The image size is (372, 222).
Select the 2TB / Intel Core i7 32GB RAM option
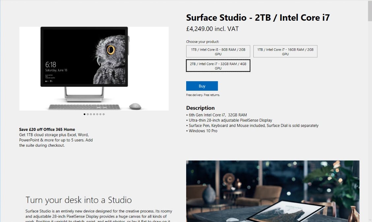tap(218, 66)
